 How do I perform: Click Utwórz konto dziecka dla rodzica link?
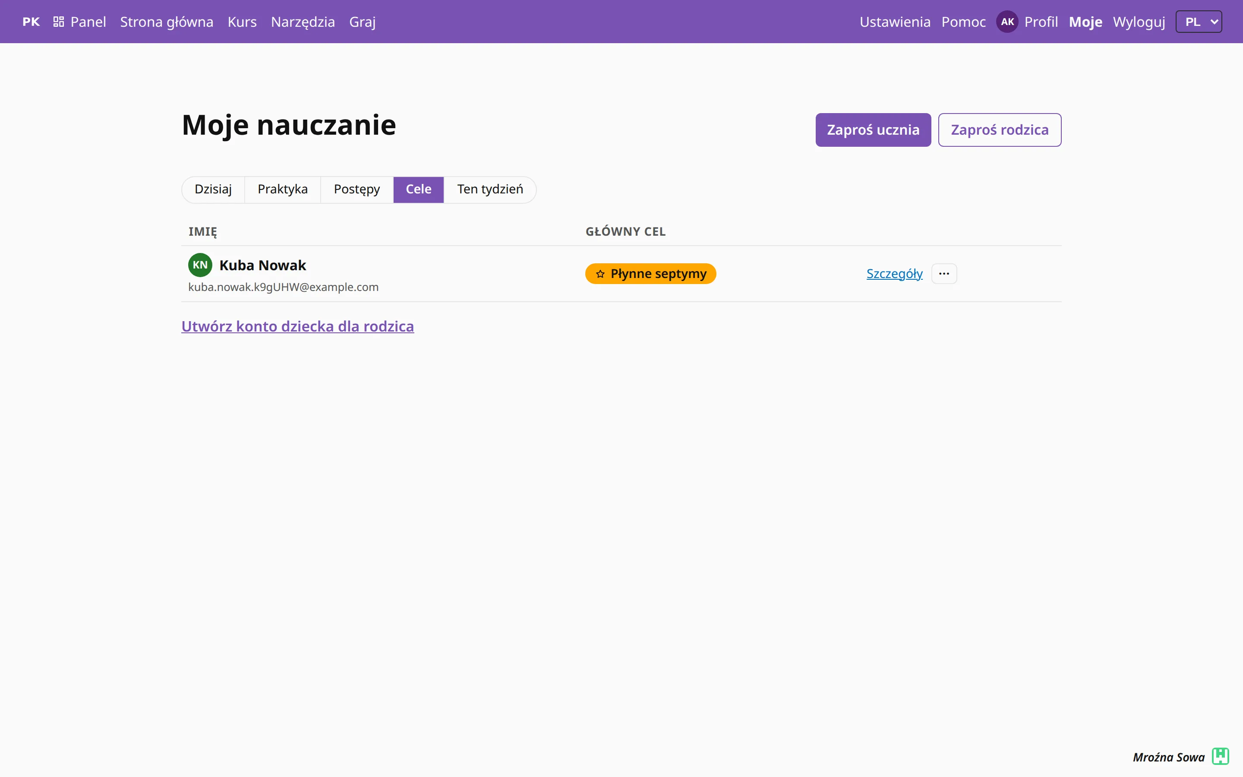click(x=297, y=326)
